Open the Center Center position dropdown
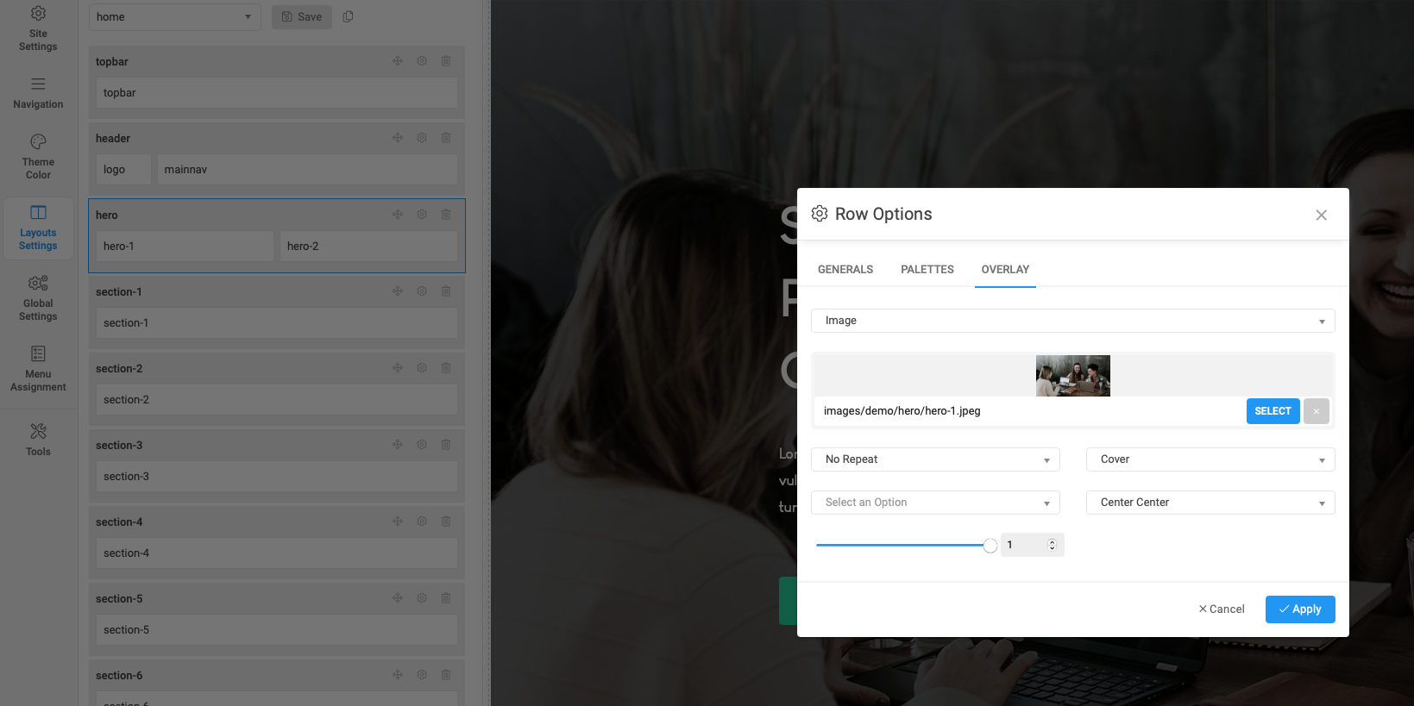This screenshot has height=706, width=1414. [x=1210, y=503]
